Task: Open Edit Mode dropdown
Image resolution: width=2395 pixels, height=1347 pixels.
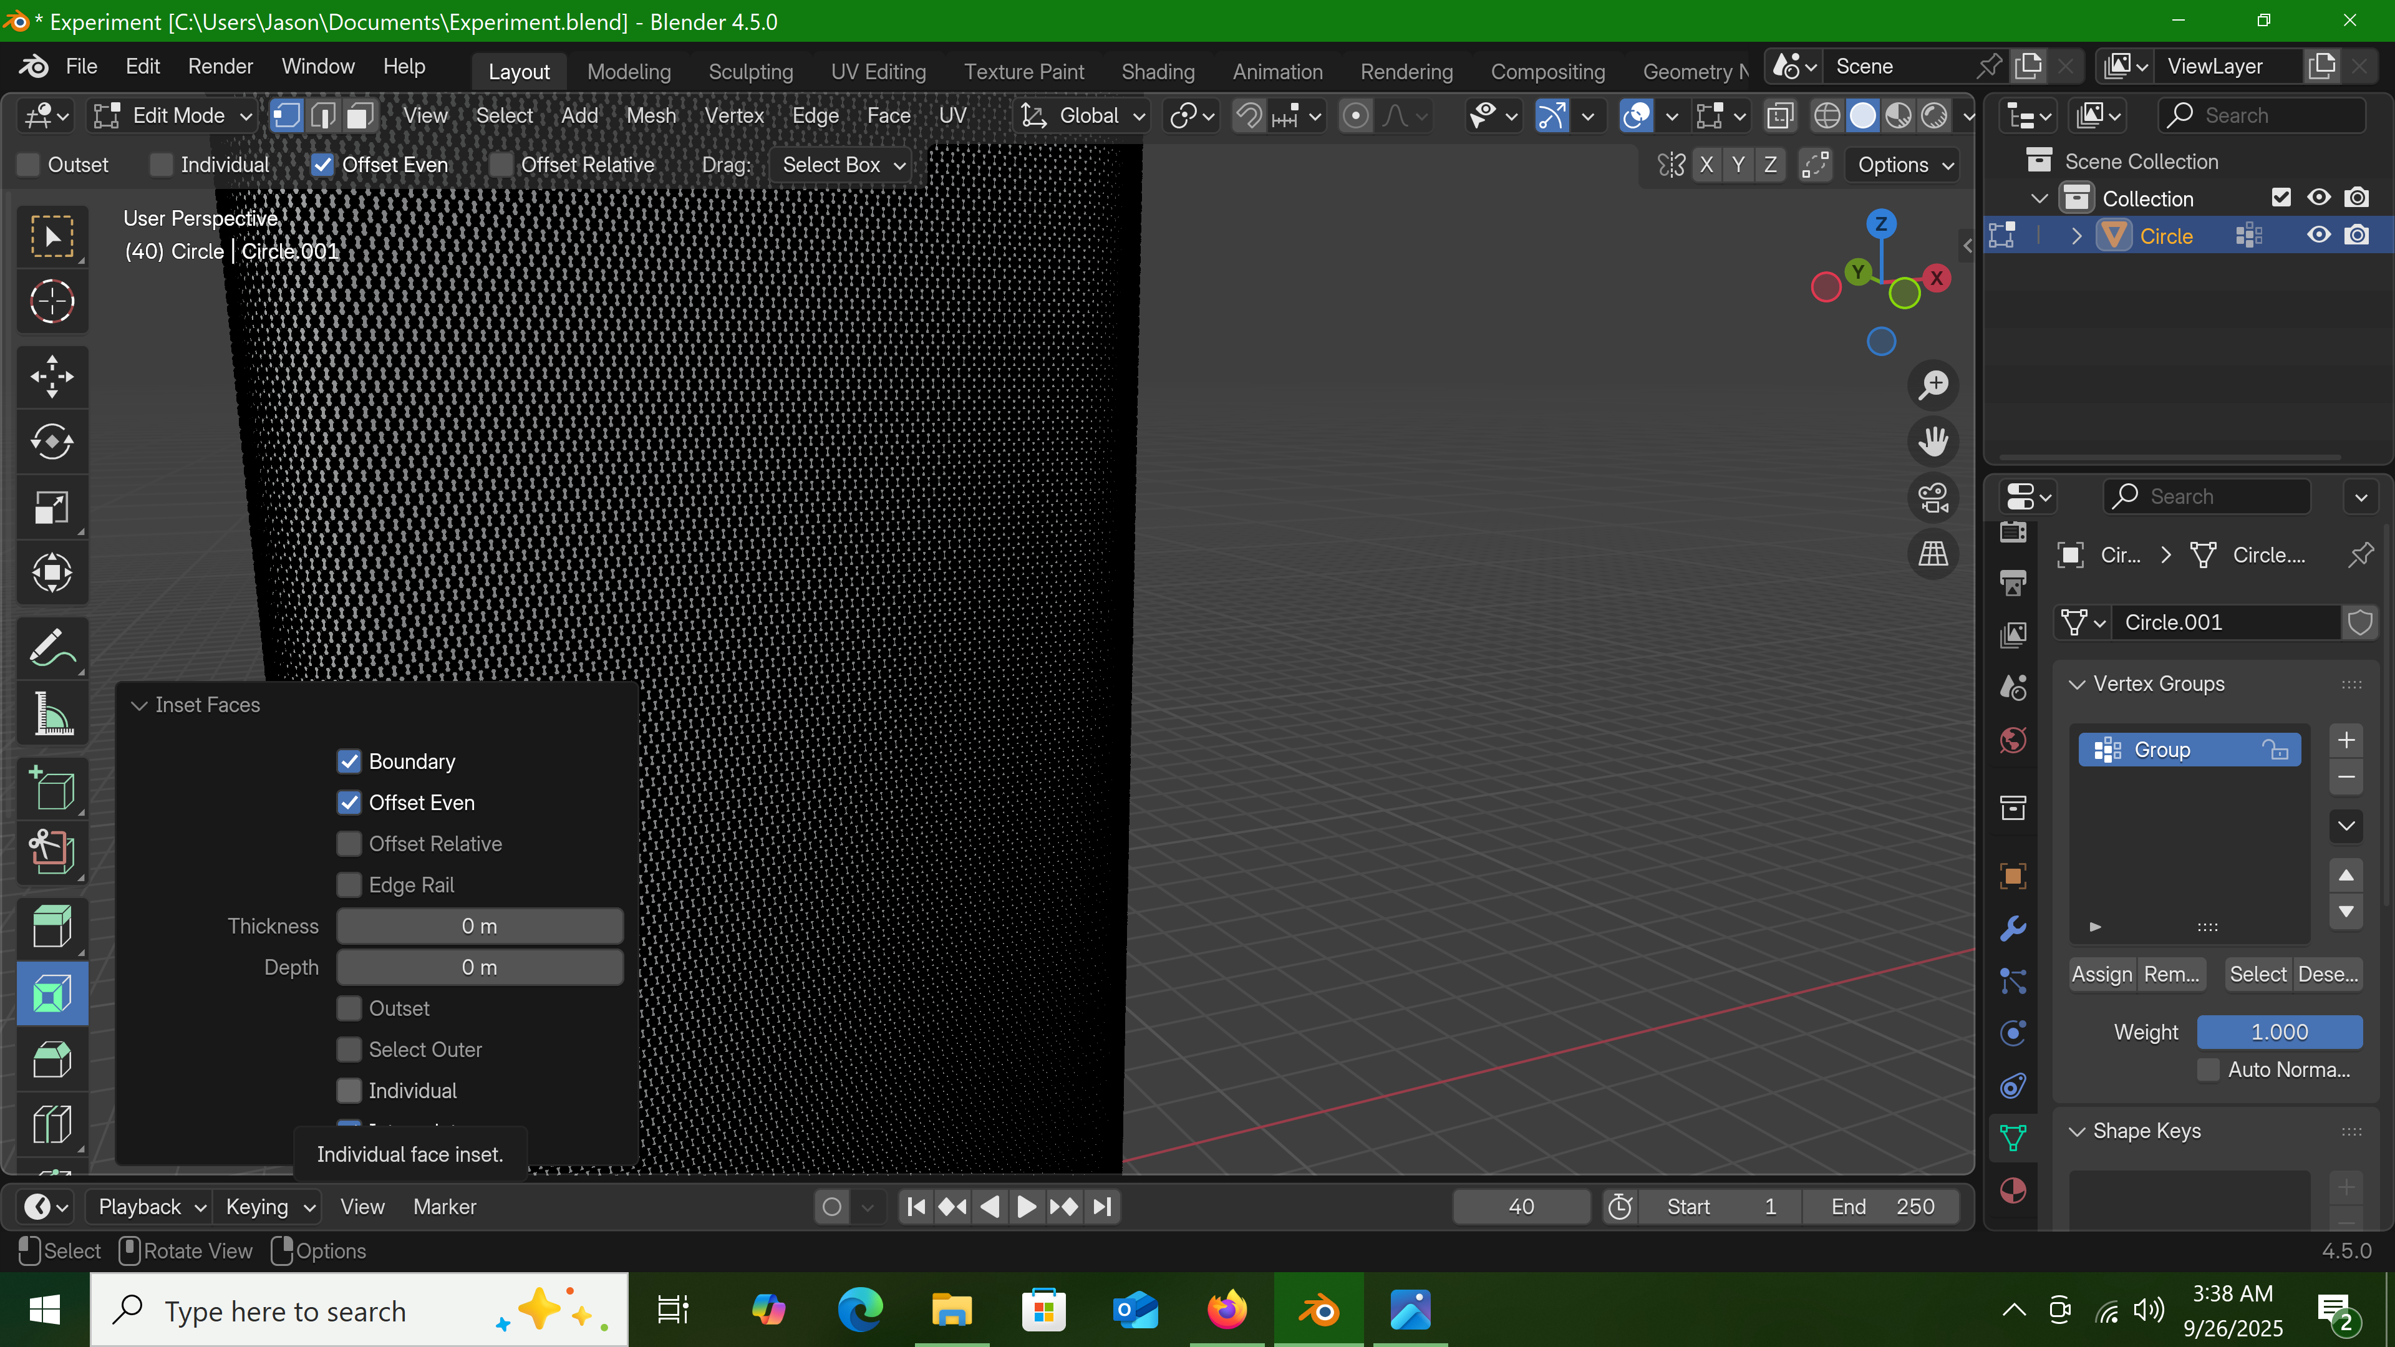Action: 174,115
